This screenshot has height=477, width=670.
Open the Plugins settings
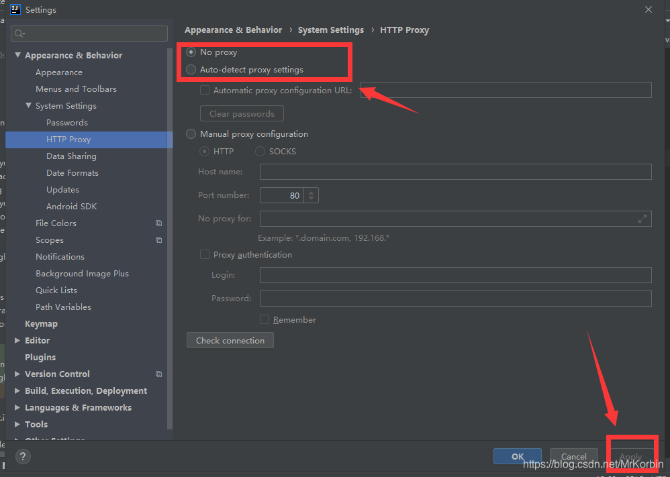click(x=40, y=357)
